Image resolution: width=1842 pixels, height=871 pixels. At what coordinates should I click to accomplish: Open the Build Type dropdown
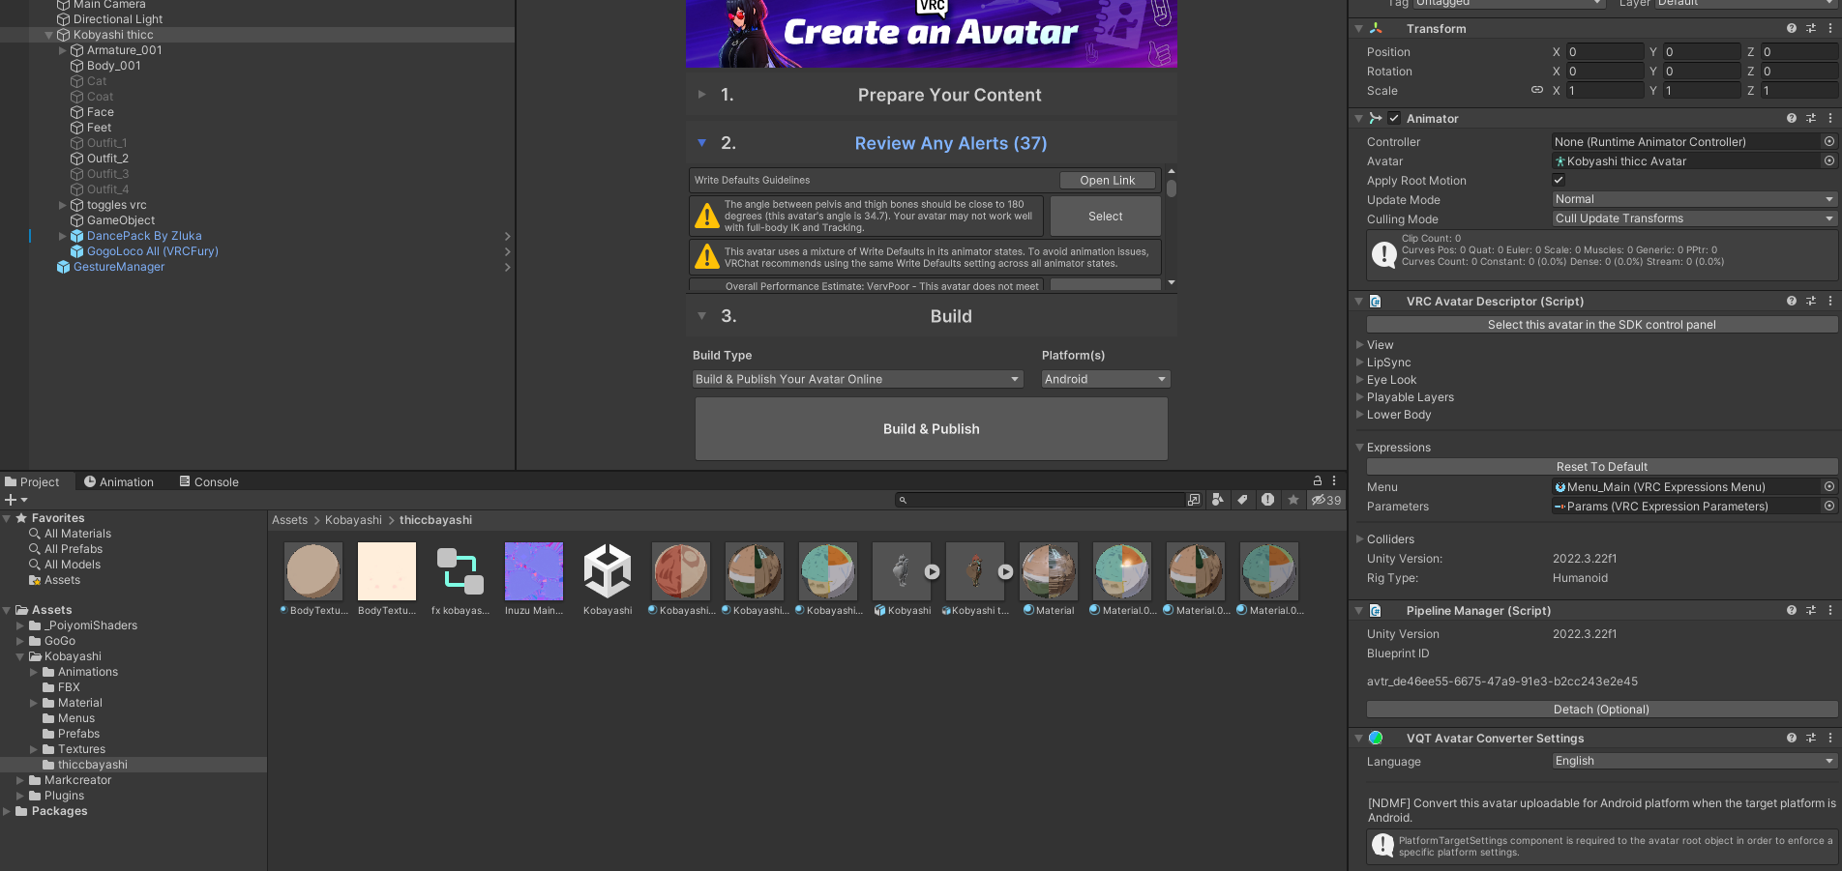[858, 379]
